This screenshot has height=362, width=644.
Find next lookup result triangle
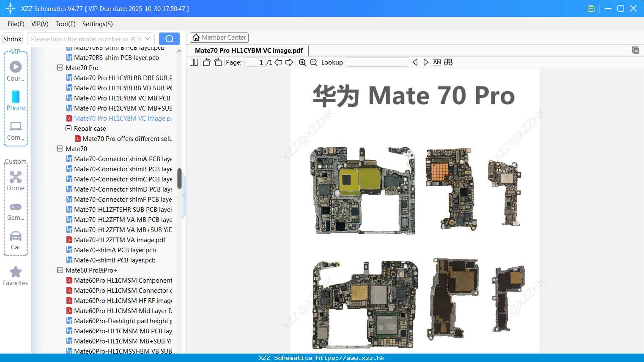(426, 62)
